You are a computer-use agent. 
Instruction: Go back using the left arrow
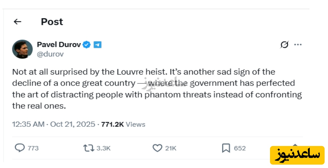pos(18,22)
